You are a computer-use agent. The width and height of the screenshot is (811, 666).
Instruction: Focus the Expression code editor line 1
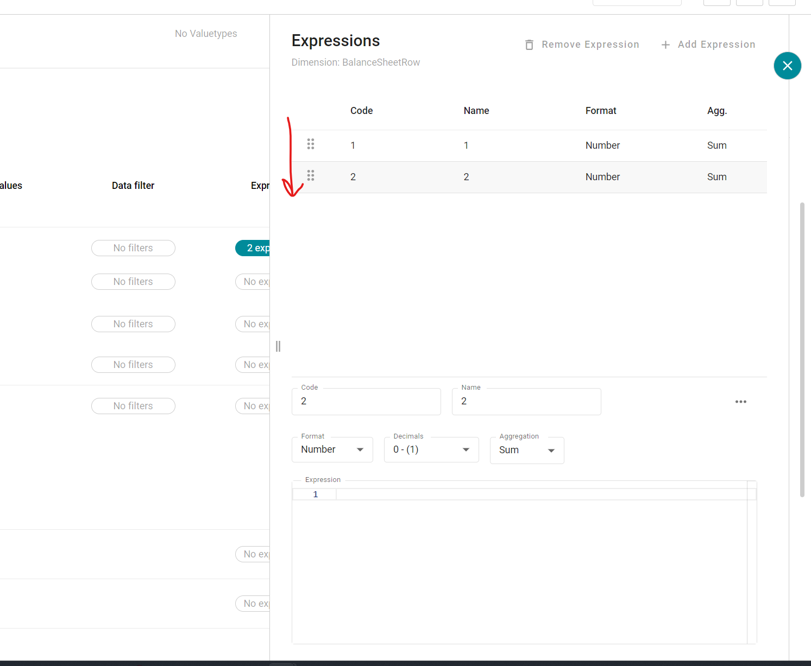point(540,494)
